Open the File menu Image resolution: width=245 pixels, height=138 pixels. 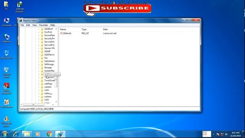click(x=22, y=25)
